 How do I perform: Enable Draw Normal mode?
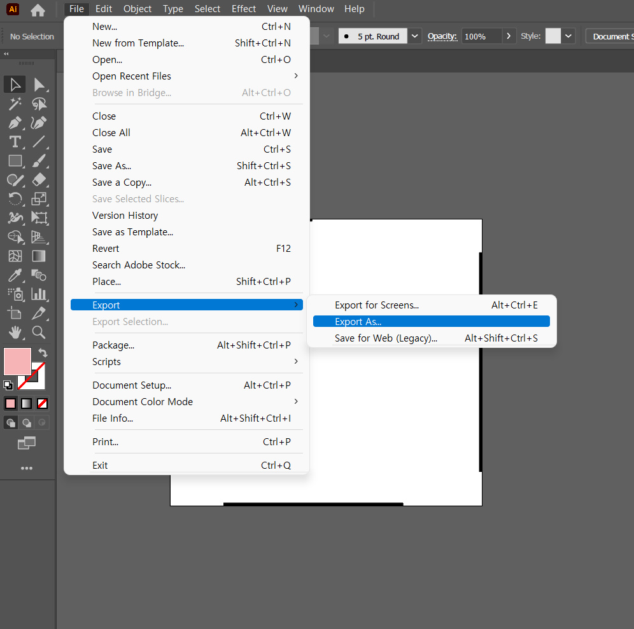[11, 422]
